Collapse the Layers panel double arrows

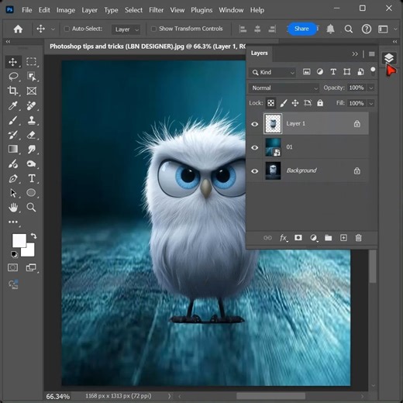click(x=355, y=54)
